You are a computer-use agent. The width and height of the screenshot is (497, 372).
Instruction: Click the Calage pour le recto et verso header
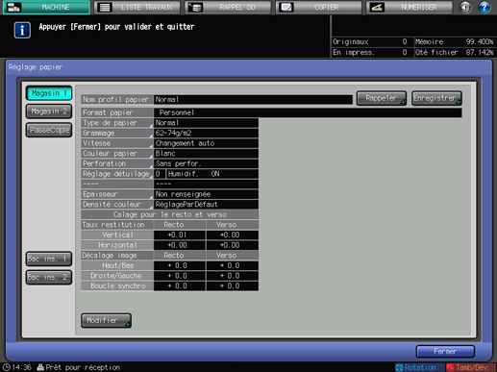point(170,214)
